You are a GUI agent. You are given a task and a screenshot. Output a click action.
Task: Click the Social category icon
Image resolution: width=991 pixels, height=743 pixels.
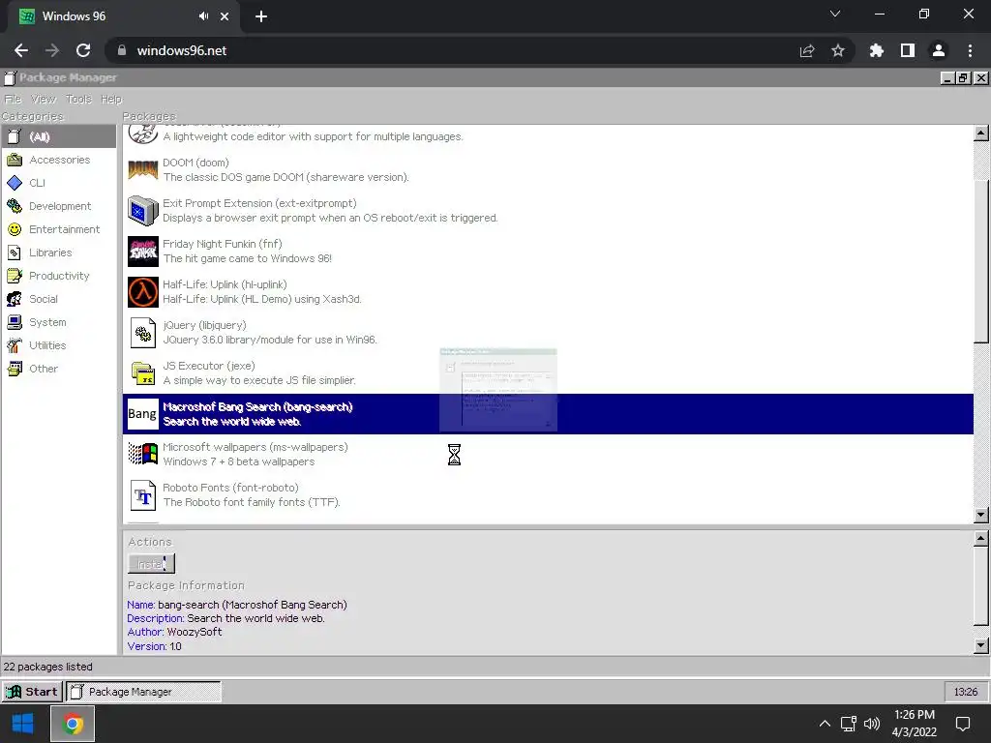click(x=15, y=299)
